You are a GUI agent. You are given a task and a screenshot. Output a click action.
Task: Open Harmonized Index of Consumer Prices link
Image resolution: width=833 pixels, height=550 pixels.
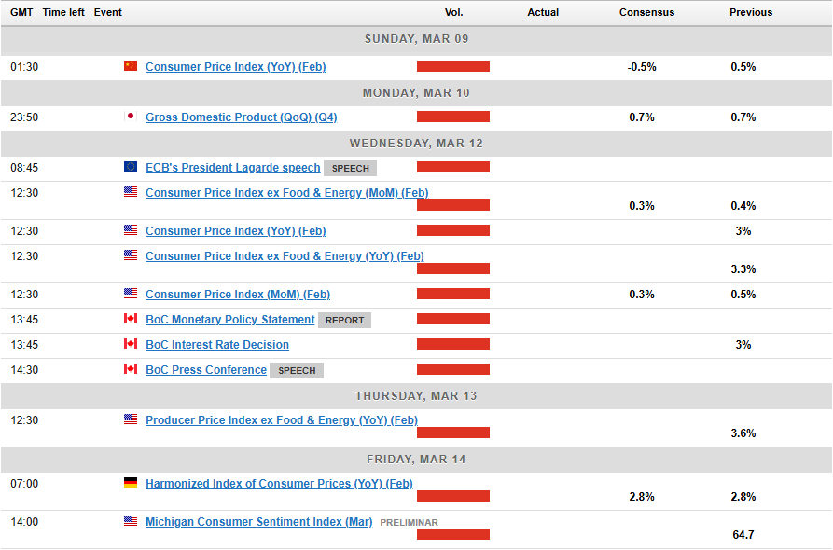click(279, 484)
